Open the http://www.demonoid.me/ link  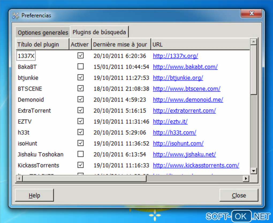pos(188,100)
